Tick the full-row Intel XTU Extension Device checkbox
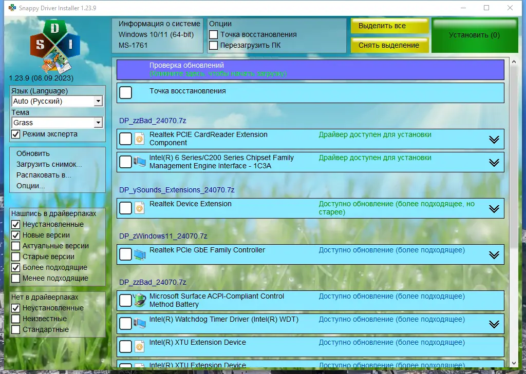The width and height of the screenshot is (526, 374). pos(126,346)
